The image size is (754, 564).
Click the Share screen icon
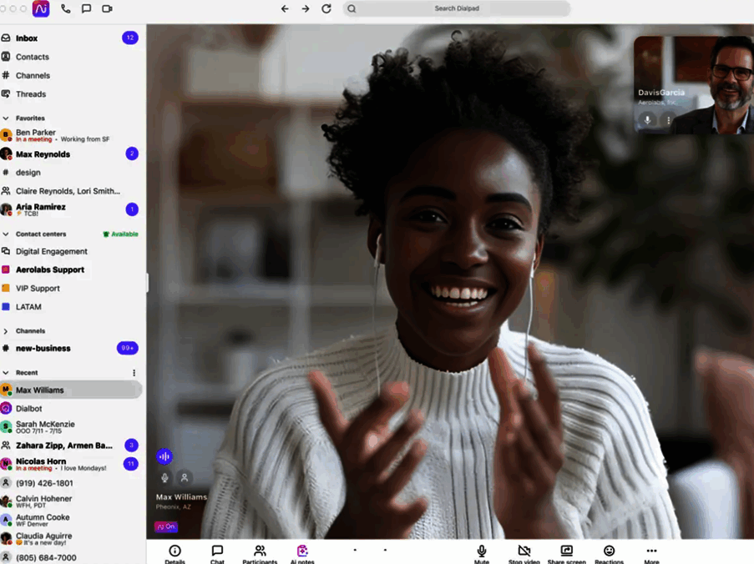click(x=566, y=551)
